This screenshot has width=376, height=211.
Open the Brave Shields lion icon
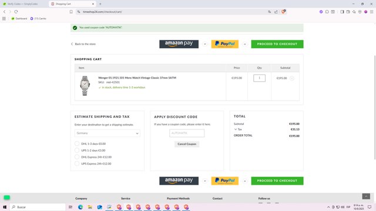coord(283,12)
